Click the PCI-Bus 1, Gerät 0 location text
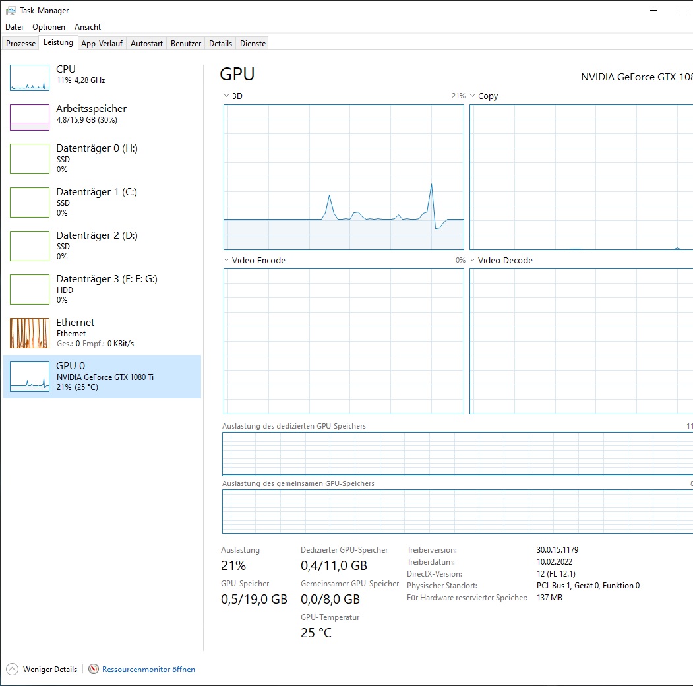Viewport: 693px width, 686px height. [x=588, y=586]
